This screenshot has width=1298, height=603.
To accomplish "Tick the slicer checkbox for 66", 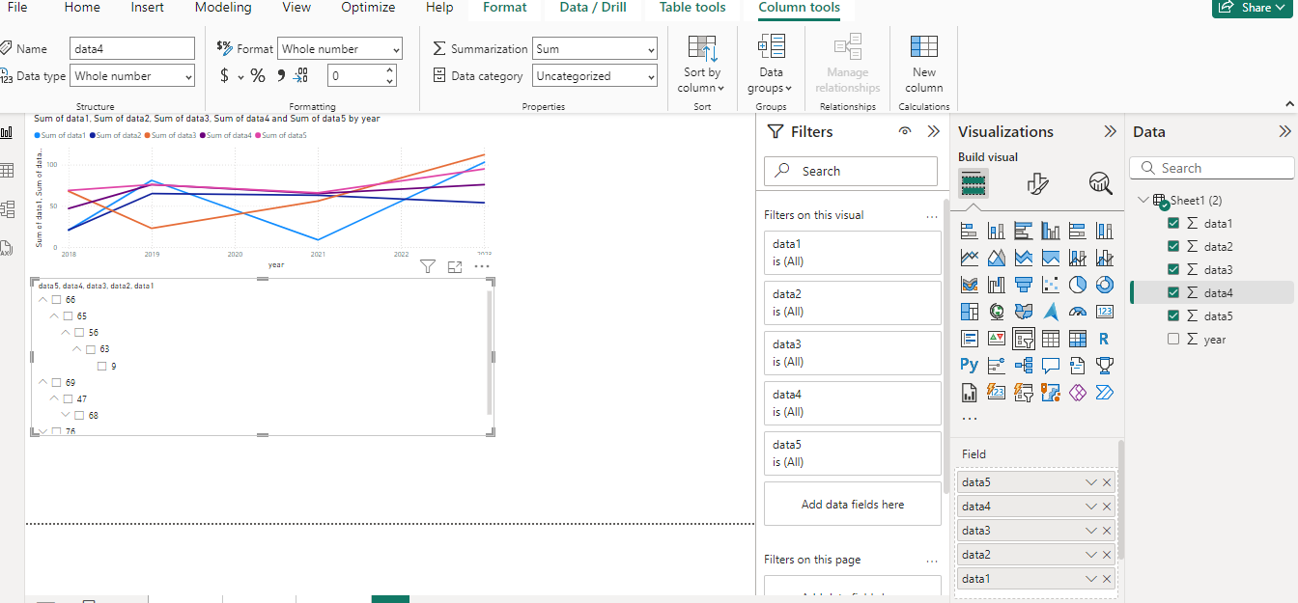I will pyautogui.click(x=57, y=300).
